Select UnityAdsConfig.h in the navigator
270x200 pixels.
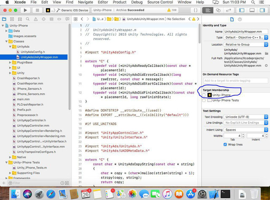pos(33,52)
